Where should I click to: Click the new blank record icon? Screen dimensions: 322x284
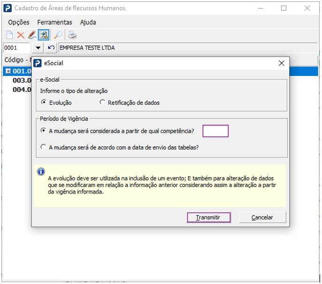9,35
